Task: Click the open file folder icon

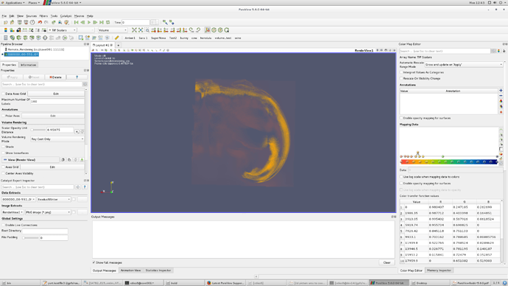Action: click(5, 22)
